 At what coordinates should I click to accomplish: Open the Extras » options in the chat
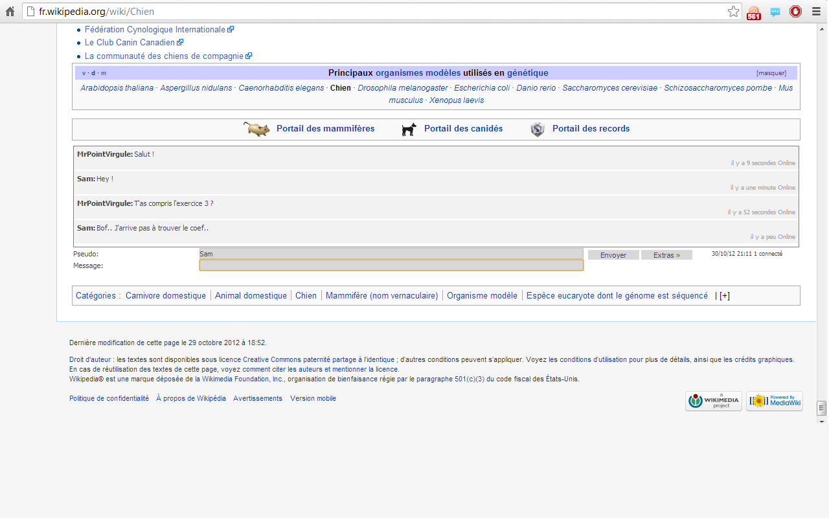point(666,255)
